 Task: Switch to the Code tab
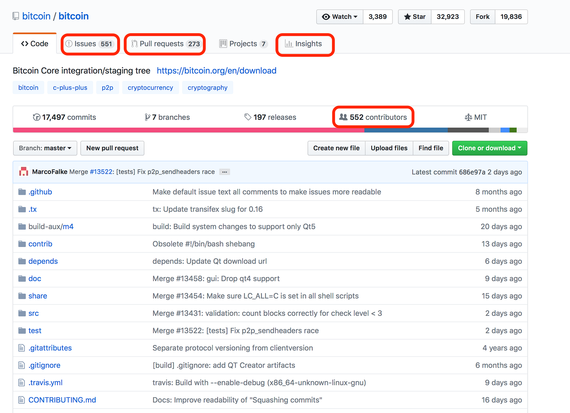coord(35,44)
